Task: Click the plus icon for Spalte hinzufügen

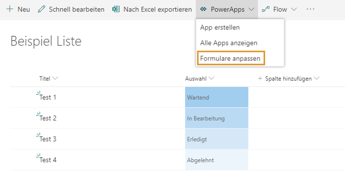Action: [260, 79]
